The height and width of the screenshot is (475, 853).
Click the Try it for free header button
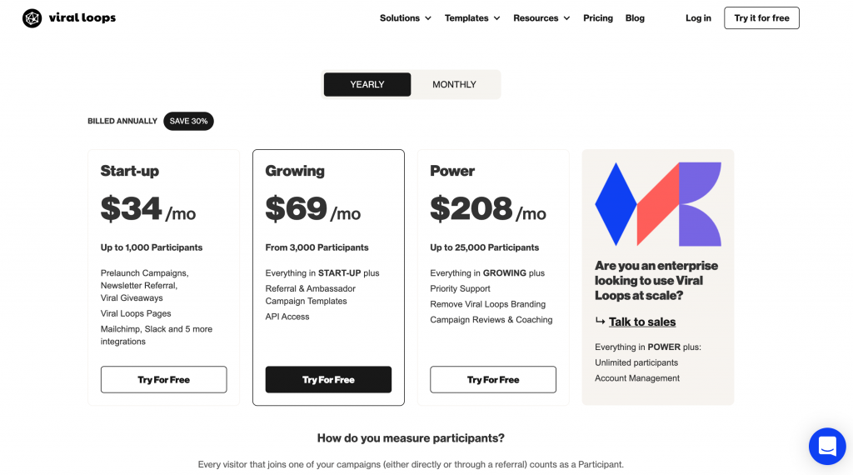click(x=761, y=18)
